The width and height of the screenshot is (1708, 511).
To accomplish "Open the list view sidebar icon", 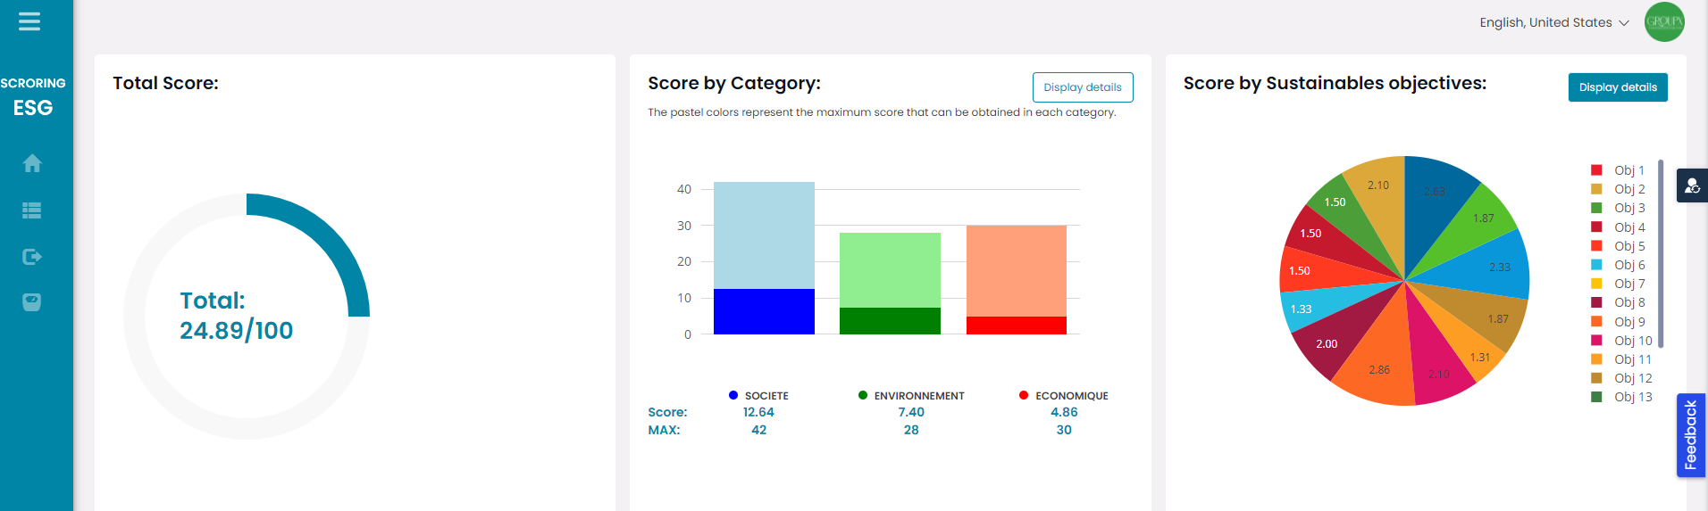I will (32, 210).
